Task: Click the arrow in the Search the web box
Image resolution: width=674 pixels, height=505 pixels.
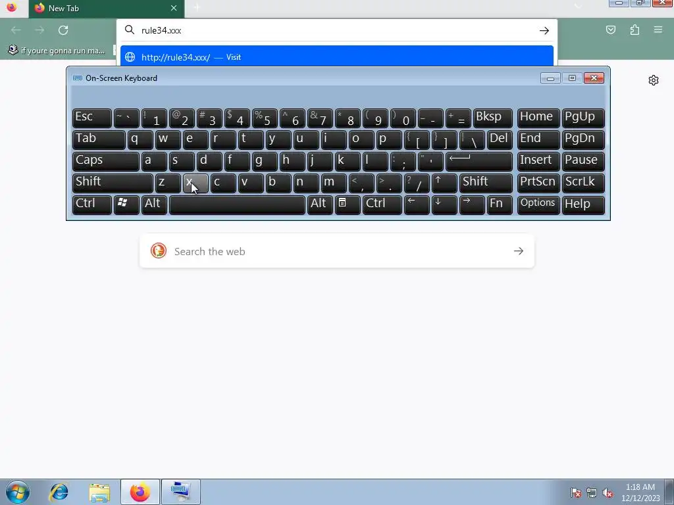Action: click(519, 251)
